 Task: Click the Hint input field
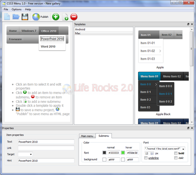[46, 161]
